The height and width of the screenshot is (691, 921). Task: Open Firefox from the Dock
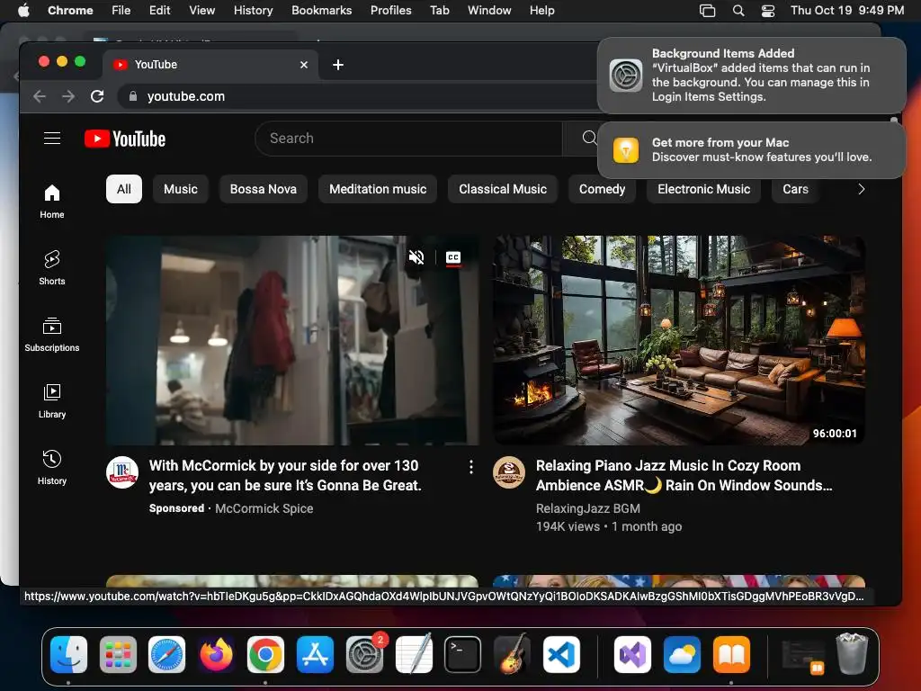[216, 654]
